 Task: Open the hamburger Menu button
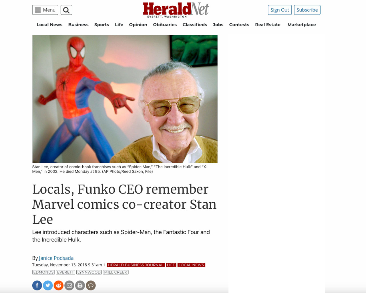coord(45,10)
